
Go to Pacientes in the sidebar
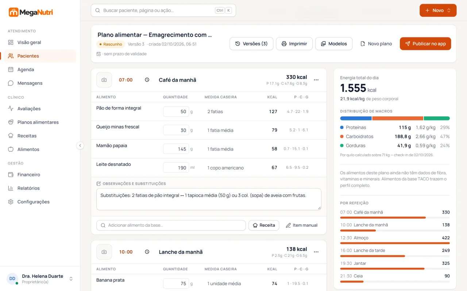40,56
